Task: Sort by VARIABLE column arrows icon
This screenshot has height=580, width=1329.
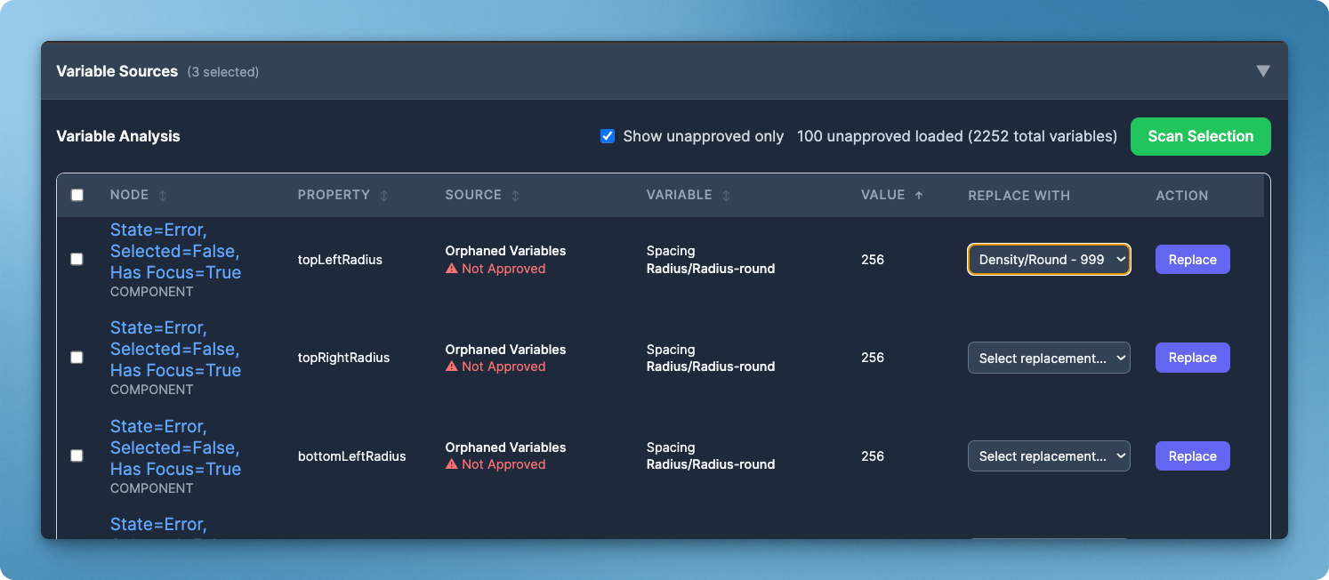Action: (726, 196)
